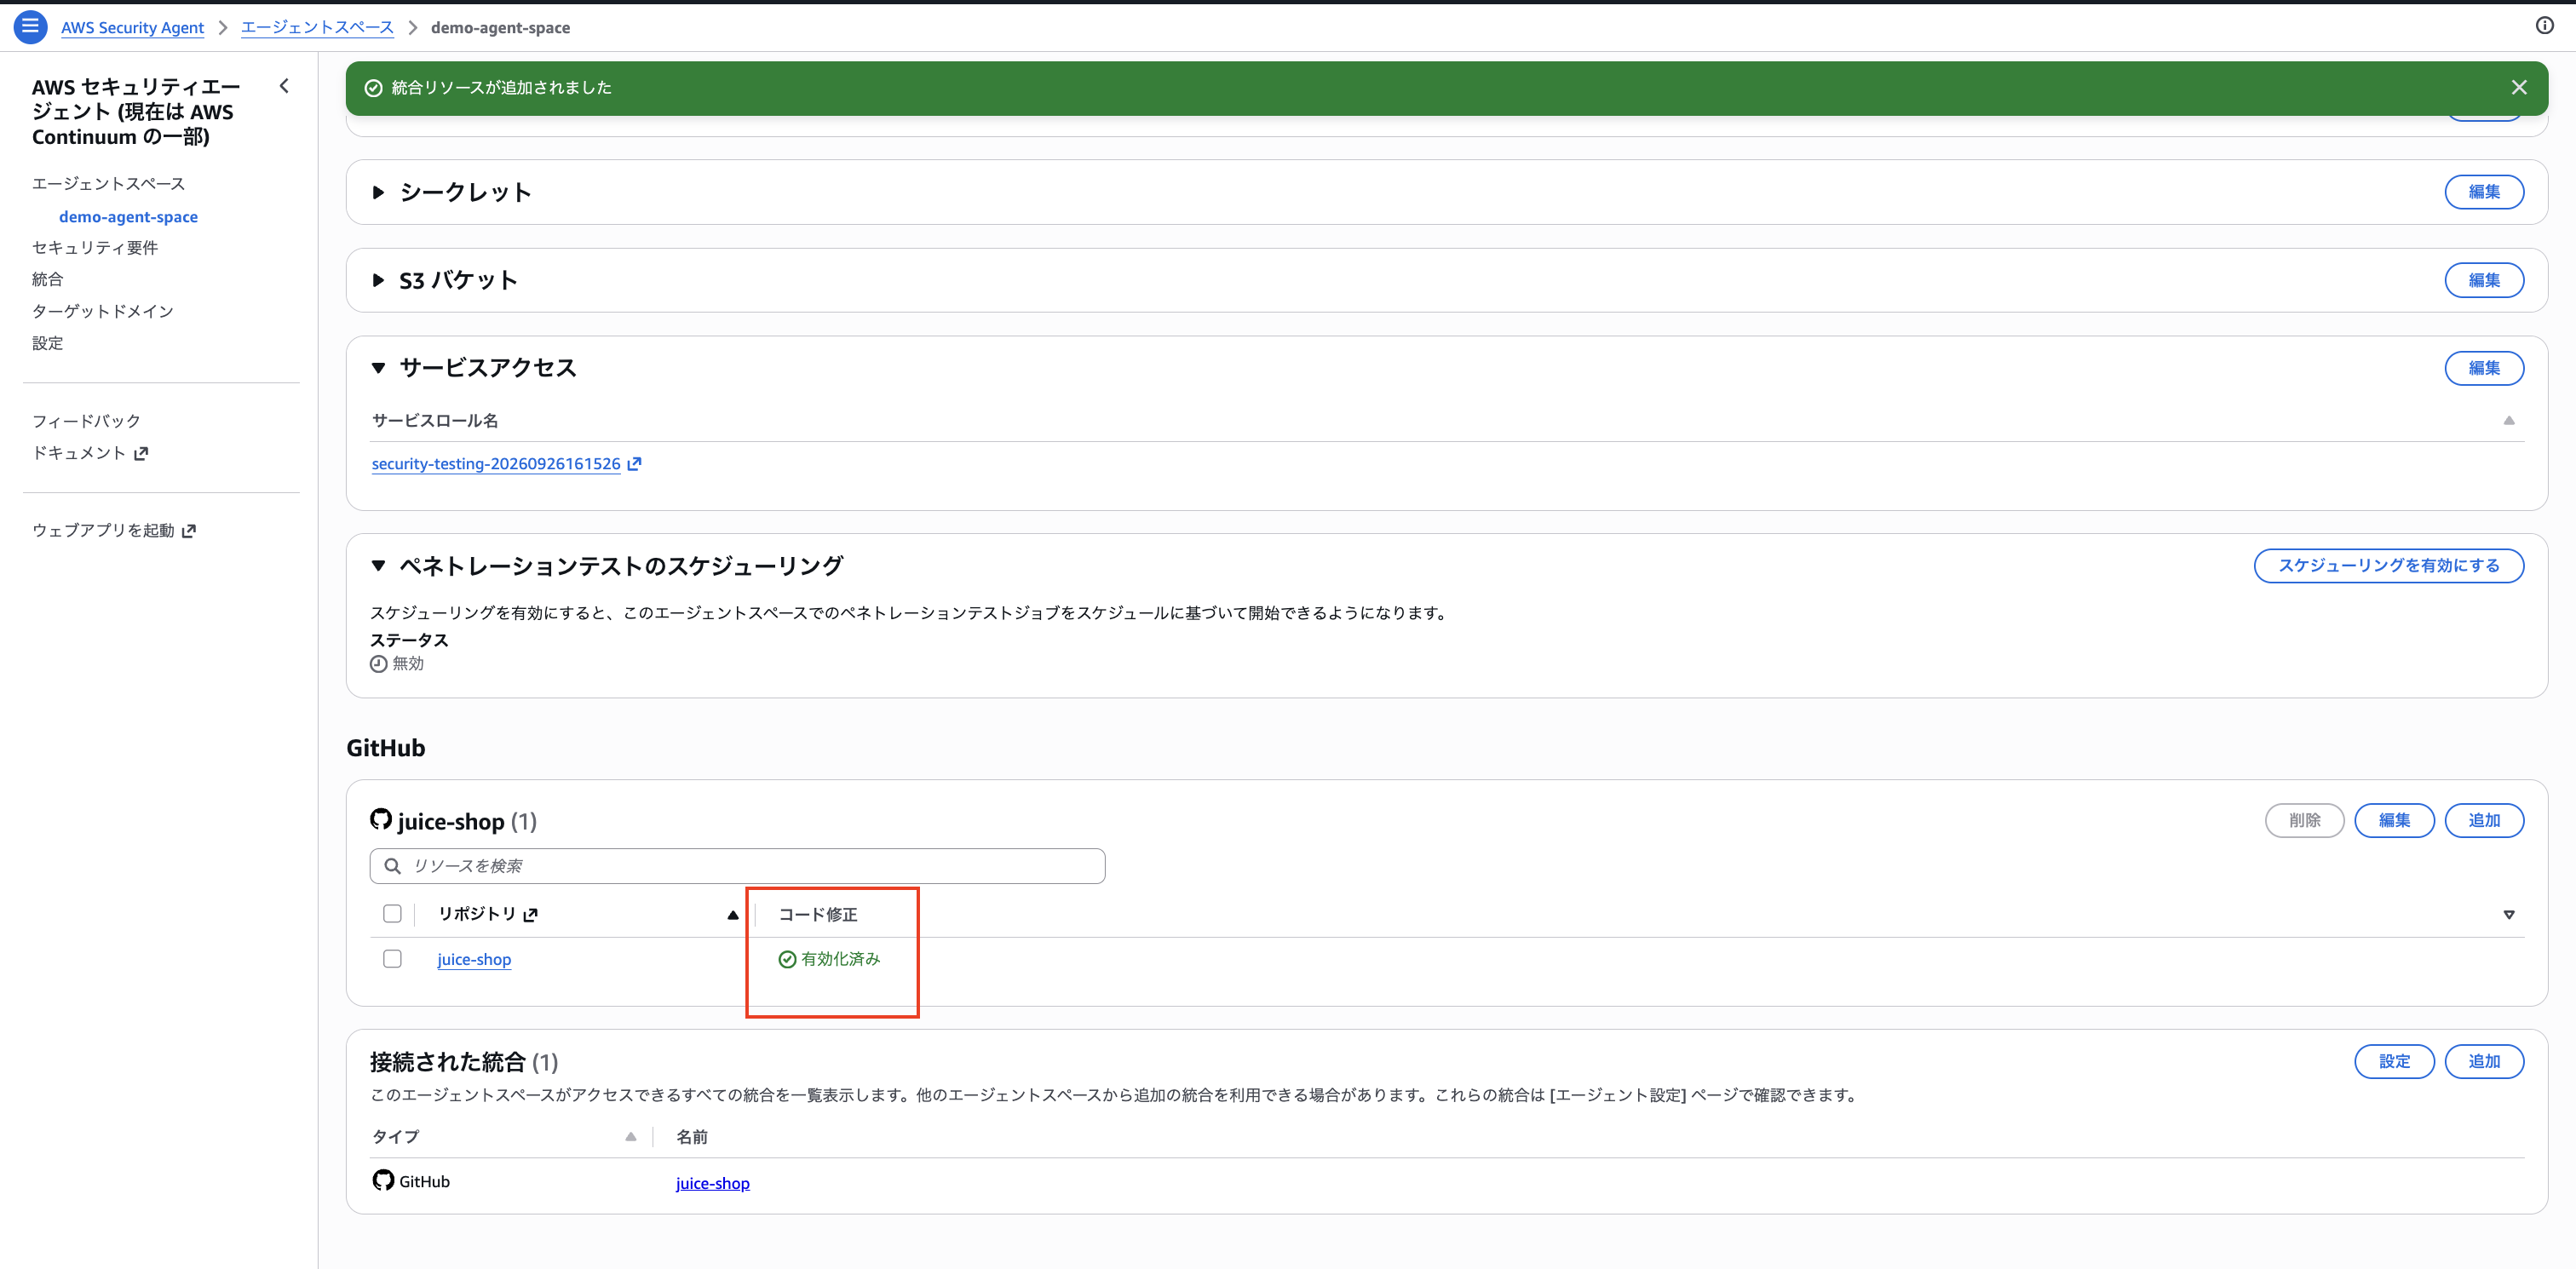Collapse the サービスアクセス section
Image resolution: width=2576 pixels, height=1269 pixels.
point(378,368)
